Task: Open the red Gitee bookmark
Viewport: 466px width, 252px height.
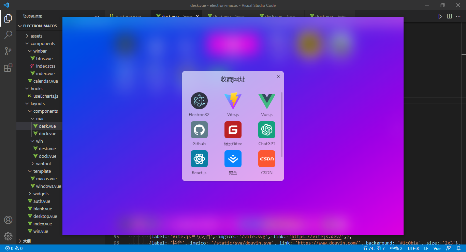Action: pyautogui.click(x=233, y=130)
